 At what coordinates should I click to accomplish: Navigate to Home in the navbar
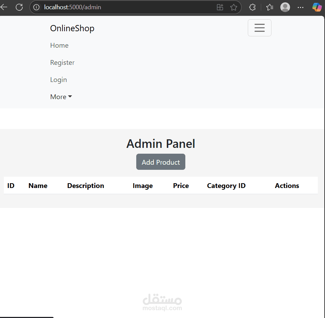point(59,45)
